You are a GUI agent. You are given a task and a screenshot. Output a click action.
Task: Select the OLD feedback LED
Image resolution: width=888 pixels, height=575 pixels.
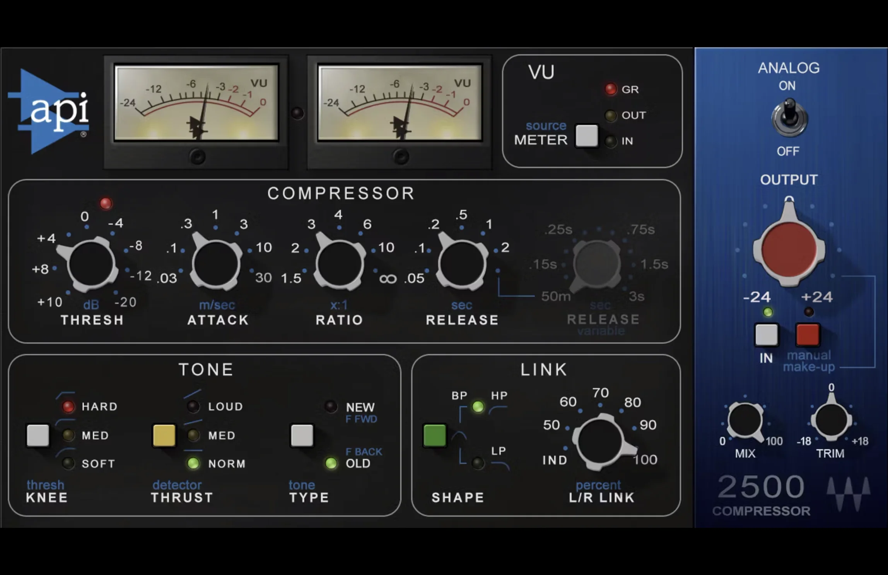(331, 463)
